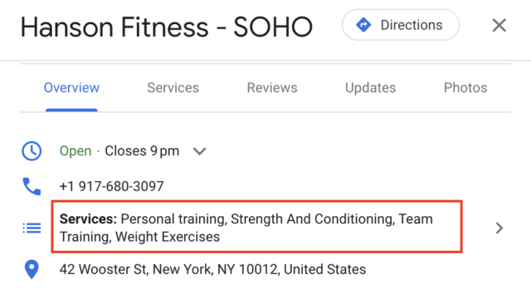This screenshot has height=307, width=531.
Task: Close the Hanson Fitness panel
Action: [x=499, y=26]
